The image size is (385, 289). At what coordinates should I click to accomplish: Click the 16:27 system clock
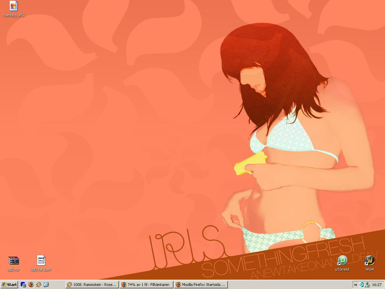click(x=377, y=285)
